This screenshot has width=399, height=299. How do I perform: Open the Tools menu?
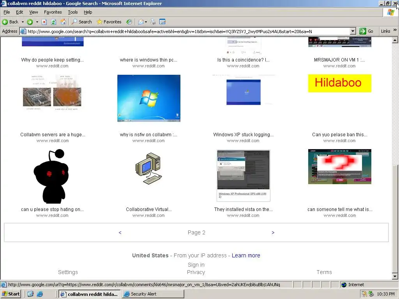[73, 12]
